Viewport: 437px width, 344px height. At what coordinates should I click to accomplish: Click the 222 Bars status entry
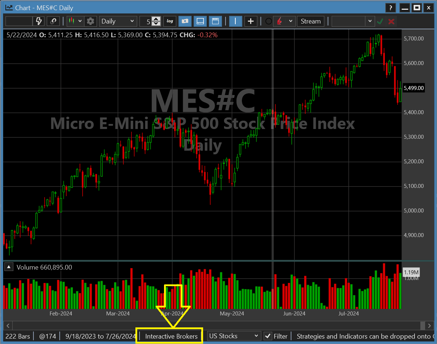click(18, 336)
